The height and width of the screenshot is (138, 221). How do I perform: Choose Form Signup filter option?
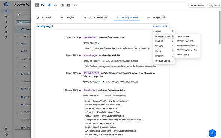[x=183, y=55]
